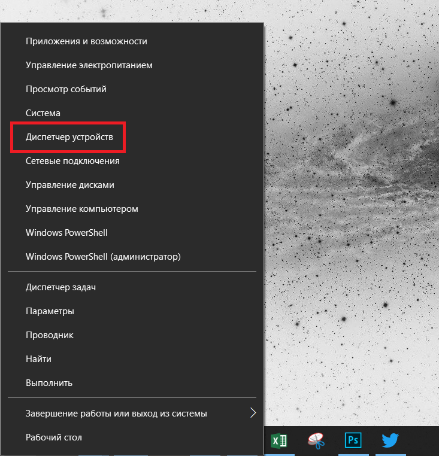The image size is (439, 456).
Task: Open Управление дисками
Action: [132, 185]
